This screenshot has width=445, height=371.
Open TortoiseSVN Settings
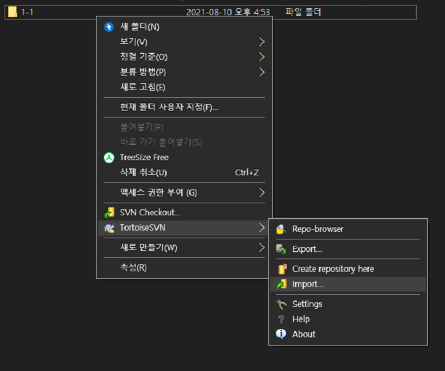point(348,304)
